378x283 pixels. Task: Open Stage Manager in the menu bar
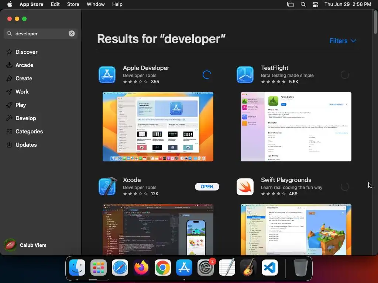(290, 4)
